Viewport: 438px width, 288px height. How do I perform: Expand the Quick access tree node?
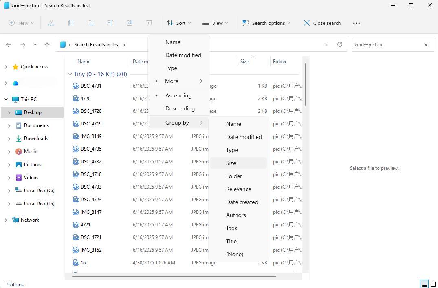6,67
